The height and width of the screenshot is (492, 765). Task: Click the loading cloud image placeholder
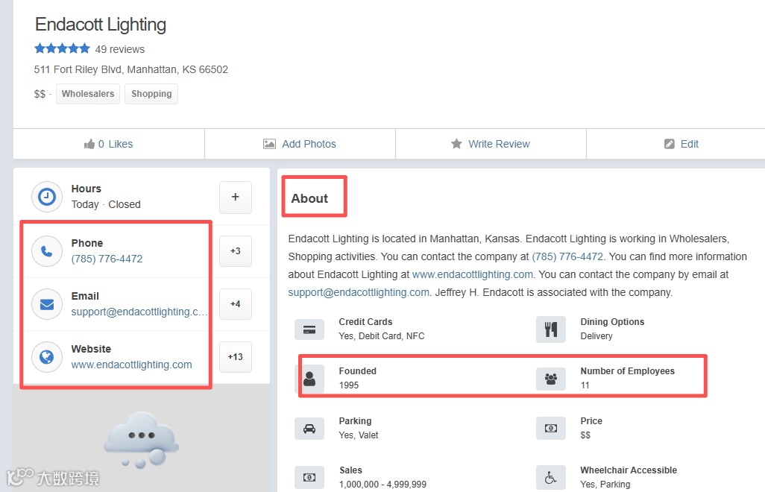(x=142, y=441)
